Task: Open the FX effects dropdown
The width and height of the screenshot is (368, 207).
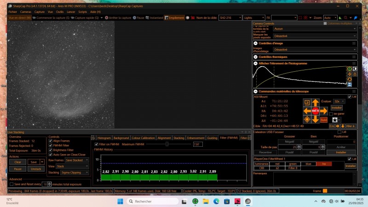Action: pyautogui.click(x=284, y=18)
